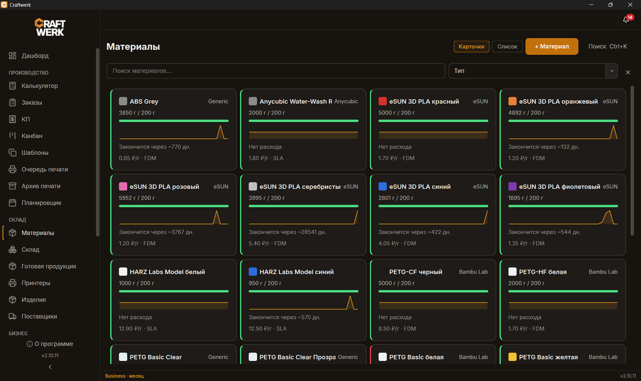Click the Craftwerk title bar app icon
This screenshot has height=381, width=641.
[x=4, y=5]
